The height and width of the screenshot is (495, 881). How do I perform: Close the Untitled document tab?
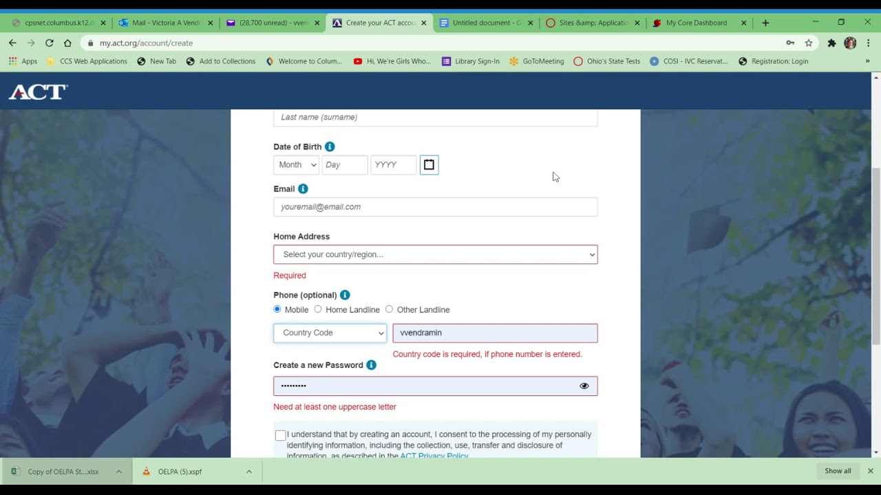tap(531, 23)
